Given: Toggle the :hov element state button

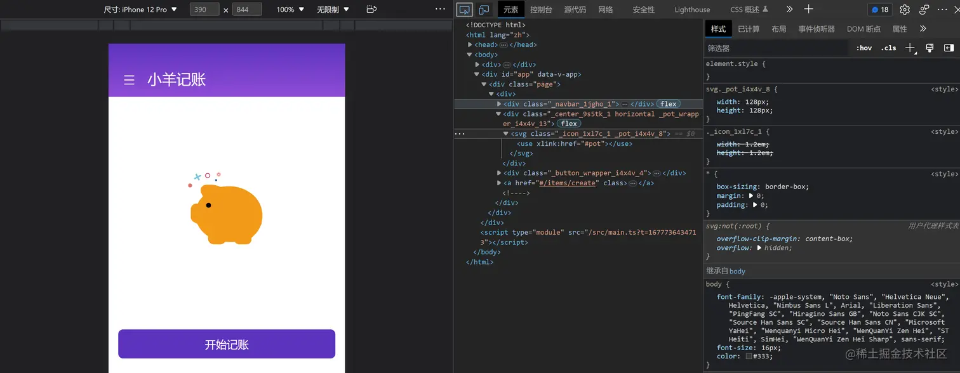Looking at the screenshot, I should 864,48.
